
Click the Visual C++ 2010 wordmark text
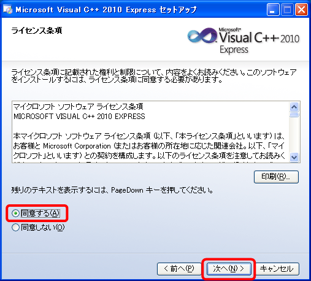click(x=259, y=37)
